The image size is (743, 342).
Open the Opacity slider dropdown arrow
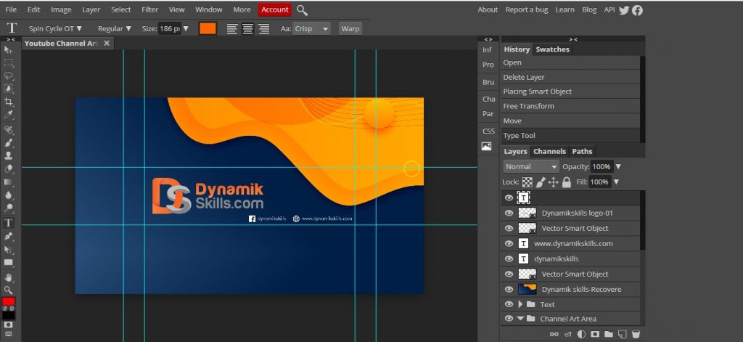618,166
